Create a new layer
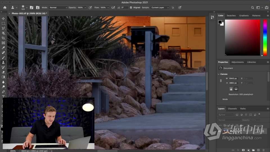 258,150
